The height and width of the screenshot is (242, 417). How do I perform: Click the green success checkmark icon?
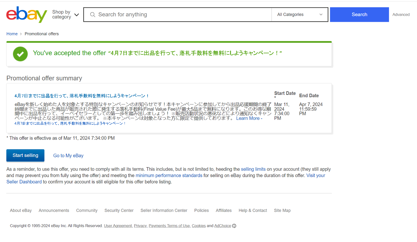click(20, 54)
